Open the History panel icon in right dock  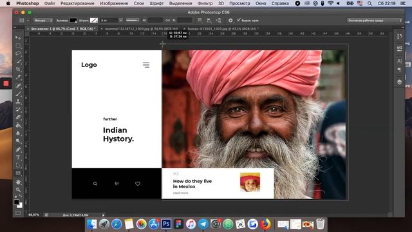399,36
